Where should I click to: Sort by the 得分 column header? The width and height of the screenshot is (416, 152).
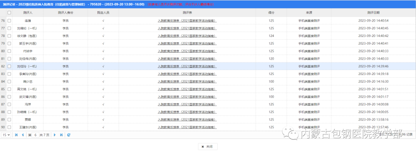[271, 12]
